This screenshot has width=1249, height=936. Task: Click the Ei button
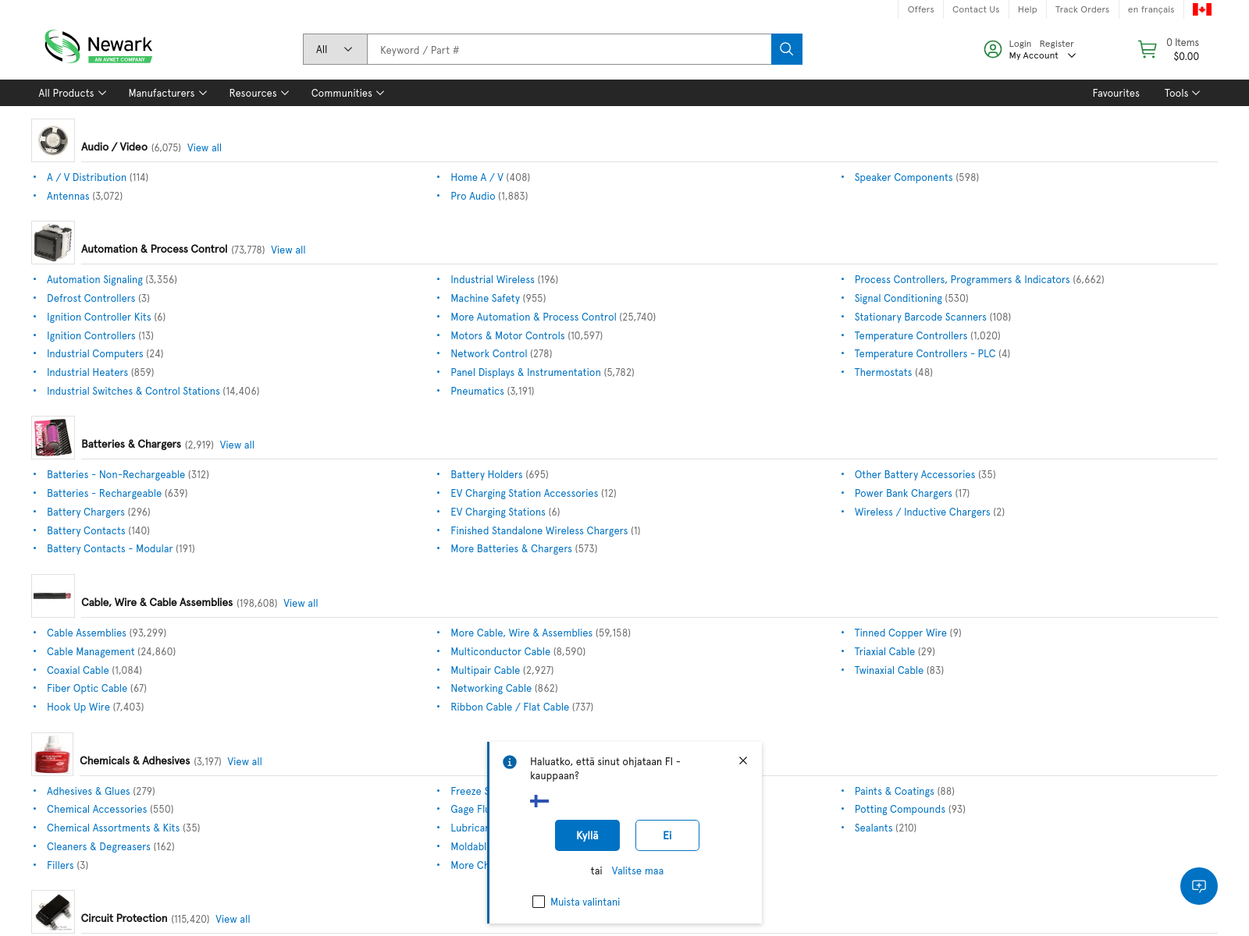coord(667,835)
